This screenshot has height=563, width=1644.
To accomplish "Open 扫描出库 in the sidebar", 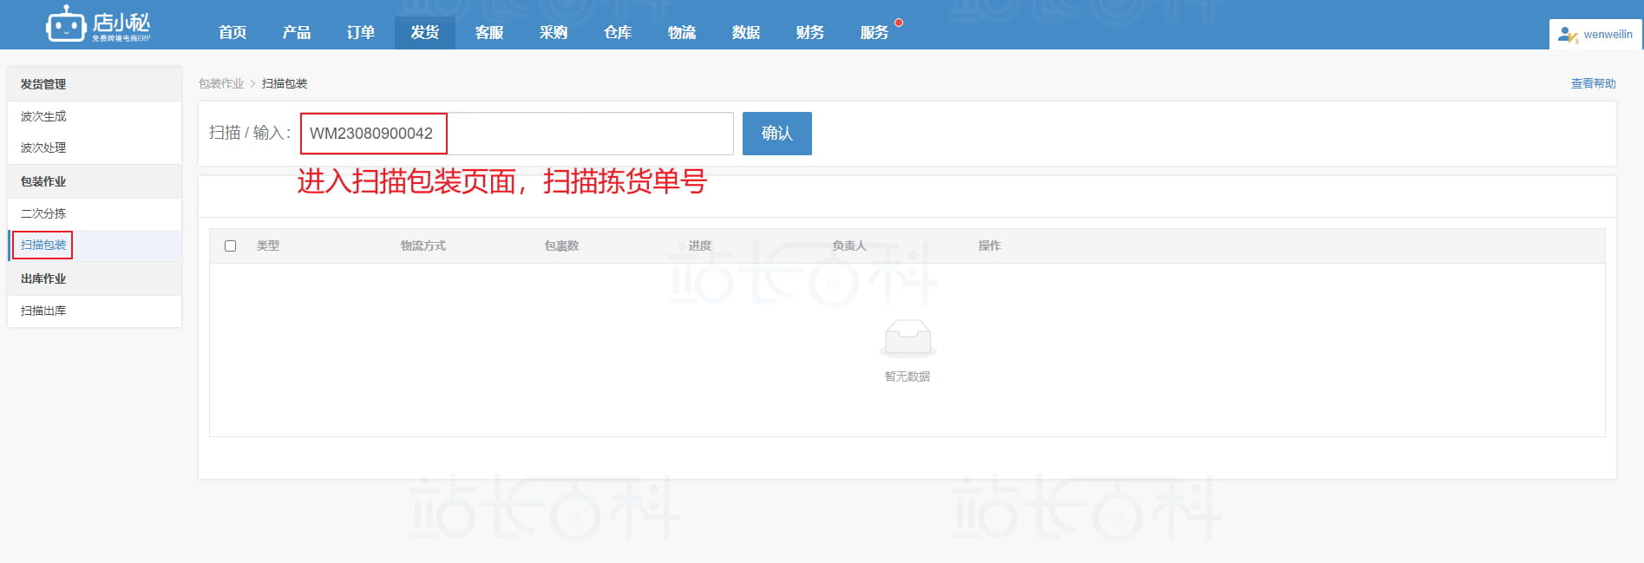I will 43,311.
